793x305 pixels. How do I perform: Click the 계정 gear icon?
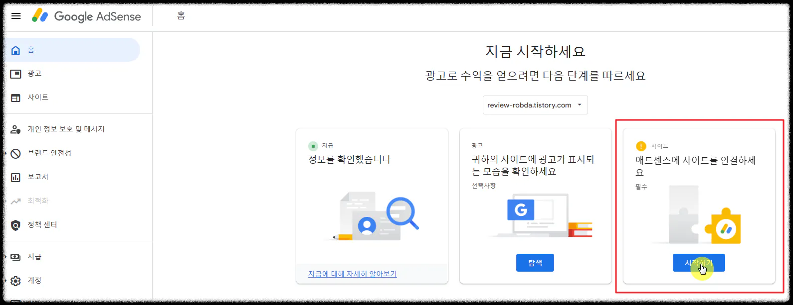coord(16,281)
